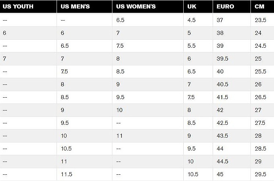The image size is (274, 181).
Task: Click the EURO size 43.5 cell
Action: 222,136
